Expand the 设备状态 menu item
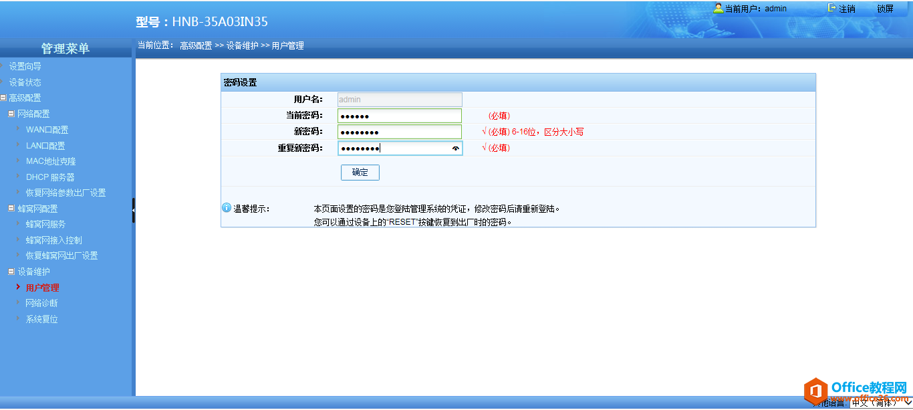 [x=25, y=82]
